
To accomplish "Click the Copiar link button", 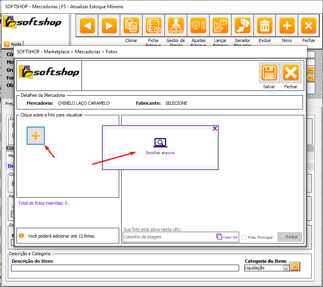I will (227, 237).
